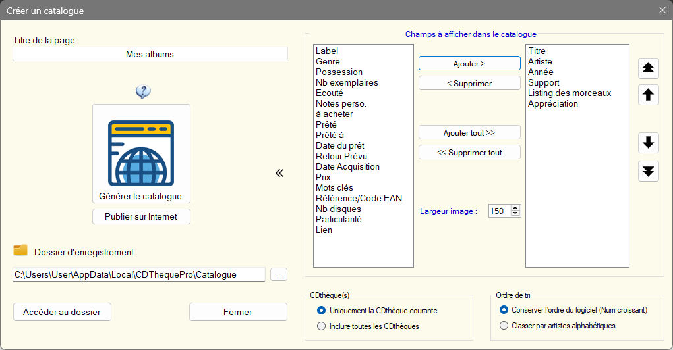
Task: Click the Générer le catalogue globe icon
Action: (141, 153)
